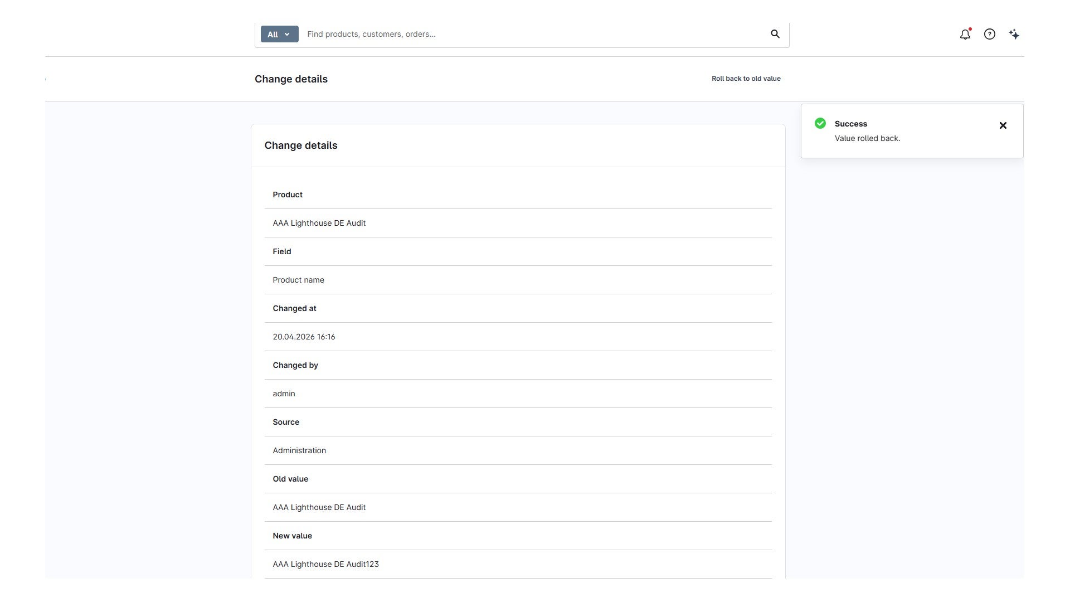
Task: Select the value Administration
Action: [x=299, y=450]
